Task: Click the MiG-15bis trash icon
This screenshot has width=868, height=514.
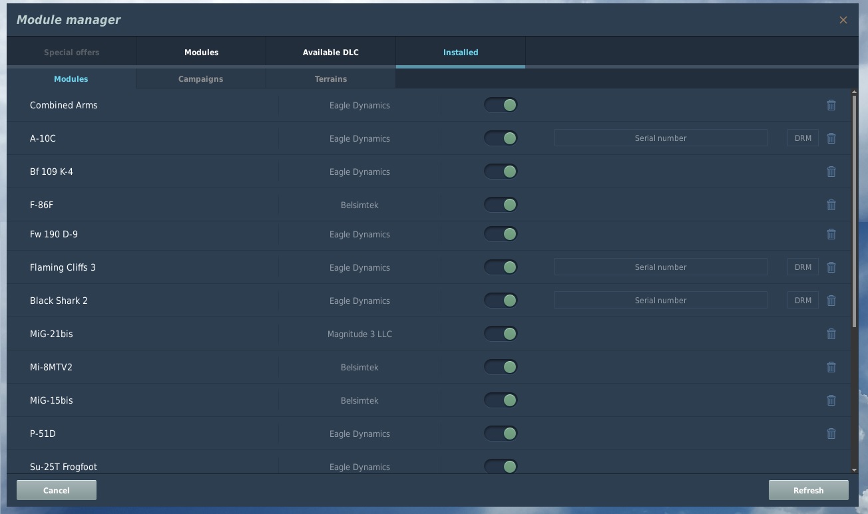Action: pyautogui.click(x=831, y=400)
